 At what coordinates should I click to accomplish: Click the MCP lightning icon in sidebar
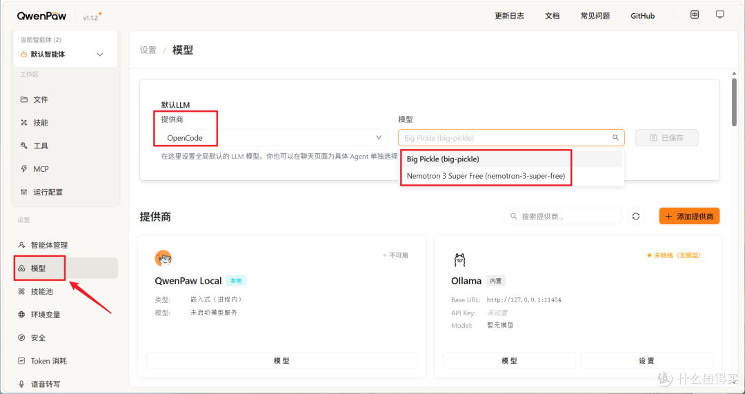coord(23,169)
